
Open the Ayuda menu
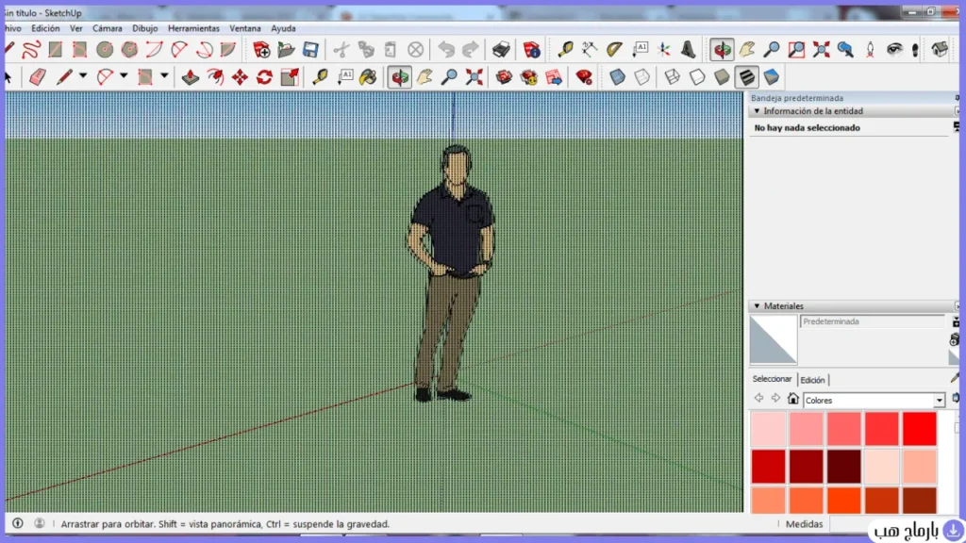pyautogui.click(x=283, y=28)
